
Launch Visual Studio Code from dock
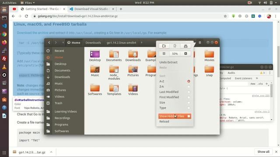click(4, 26)
